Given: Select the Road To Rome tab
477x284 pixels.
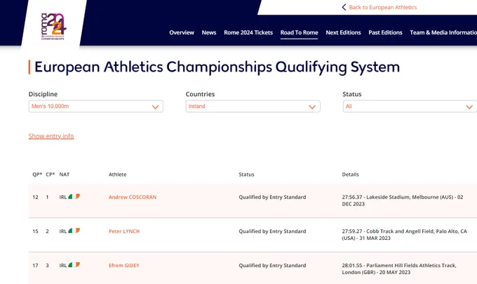Looking at the screenshot, I should pos(299,32).
